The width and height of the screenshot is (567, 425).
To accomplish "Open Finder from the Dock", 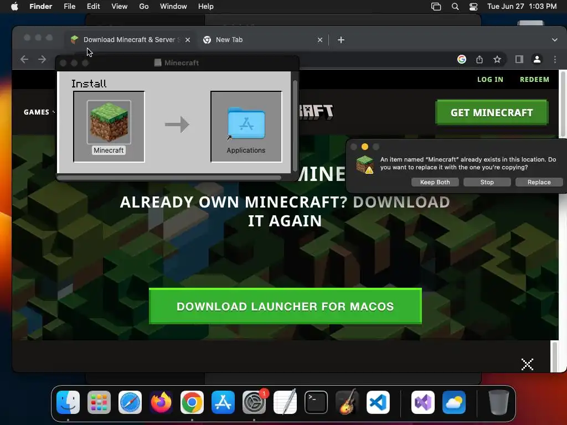I will (68, 402).
